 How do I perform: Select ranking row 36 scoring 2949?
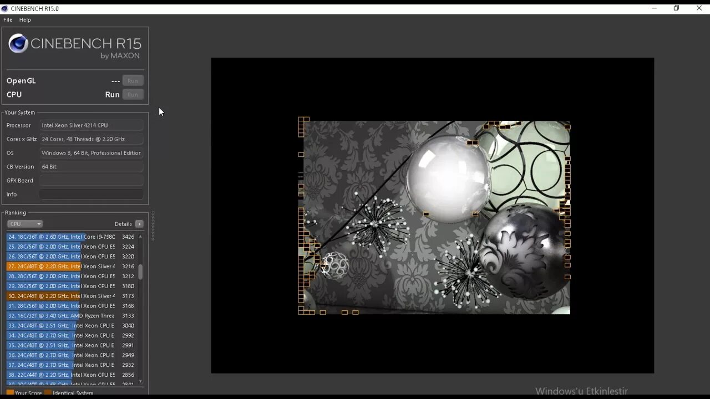click(71, 355)
